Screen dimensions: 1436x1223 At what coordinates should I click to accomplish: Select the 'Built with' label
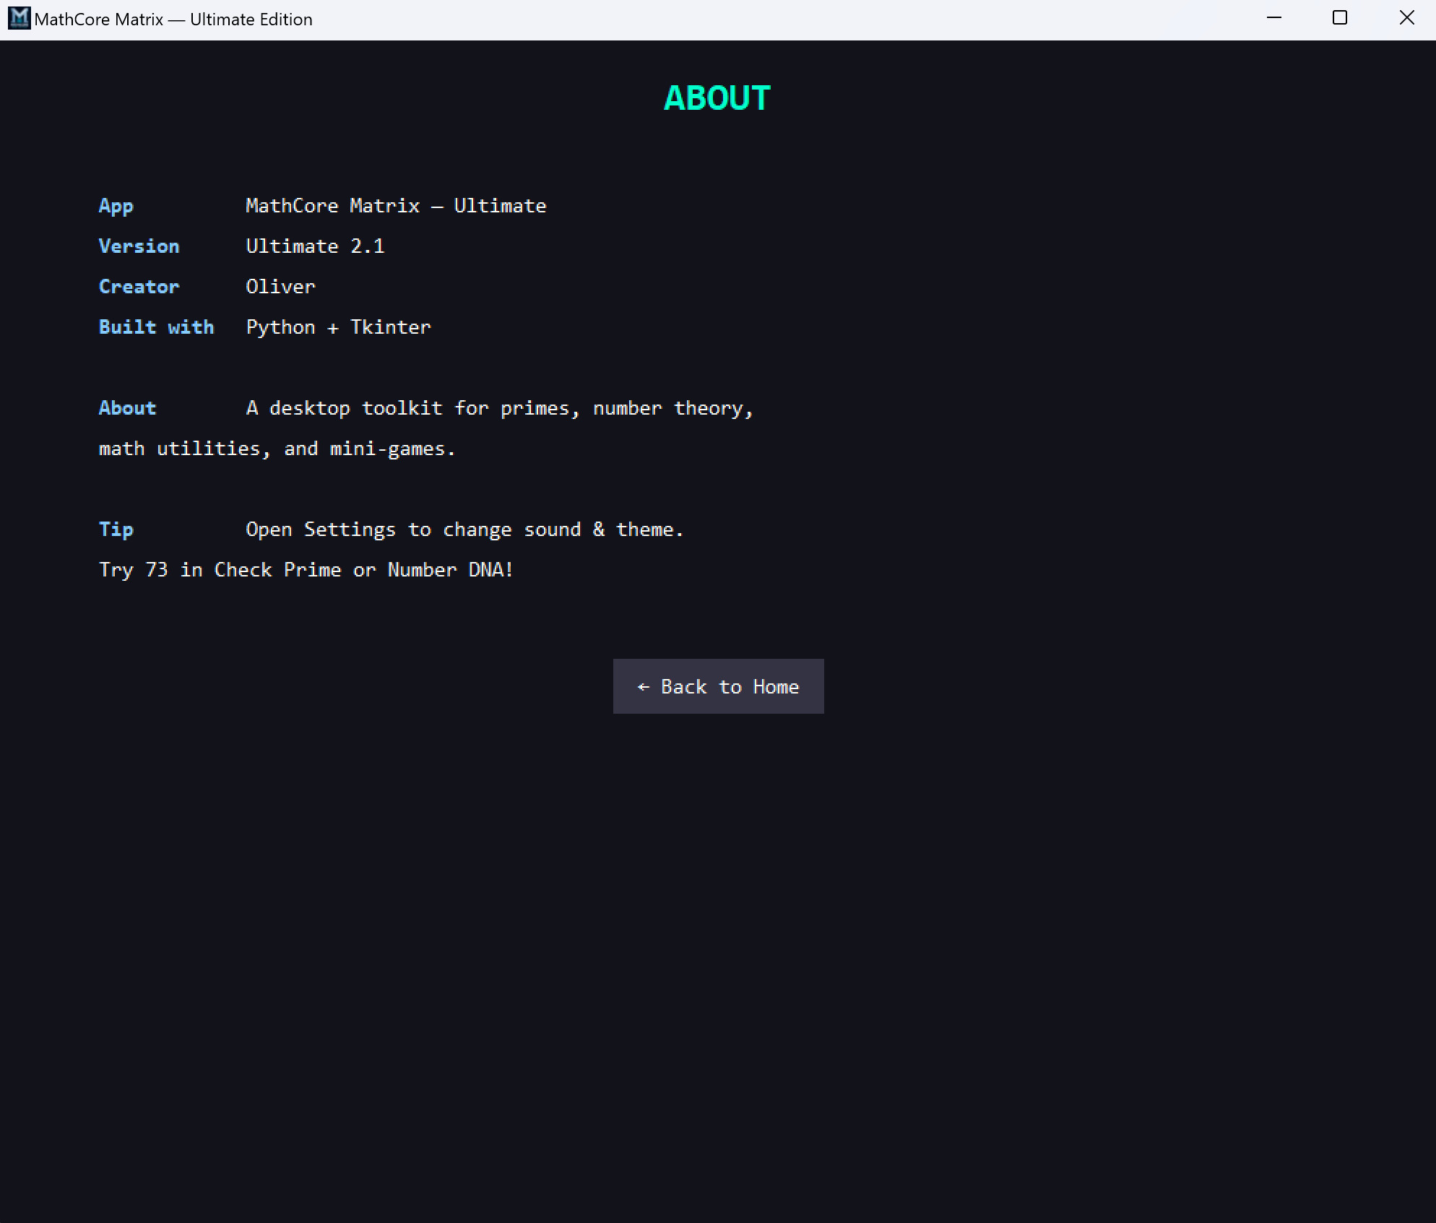pos(157,327)
